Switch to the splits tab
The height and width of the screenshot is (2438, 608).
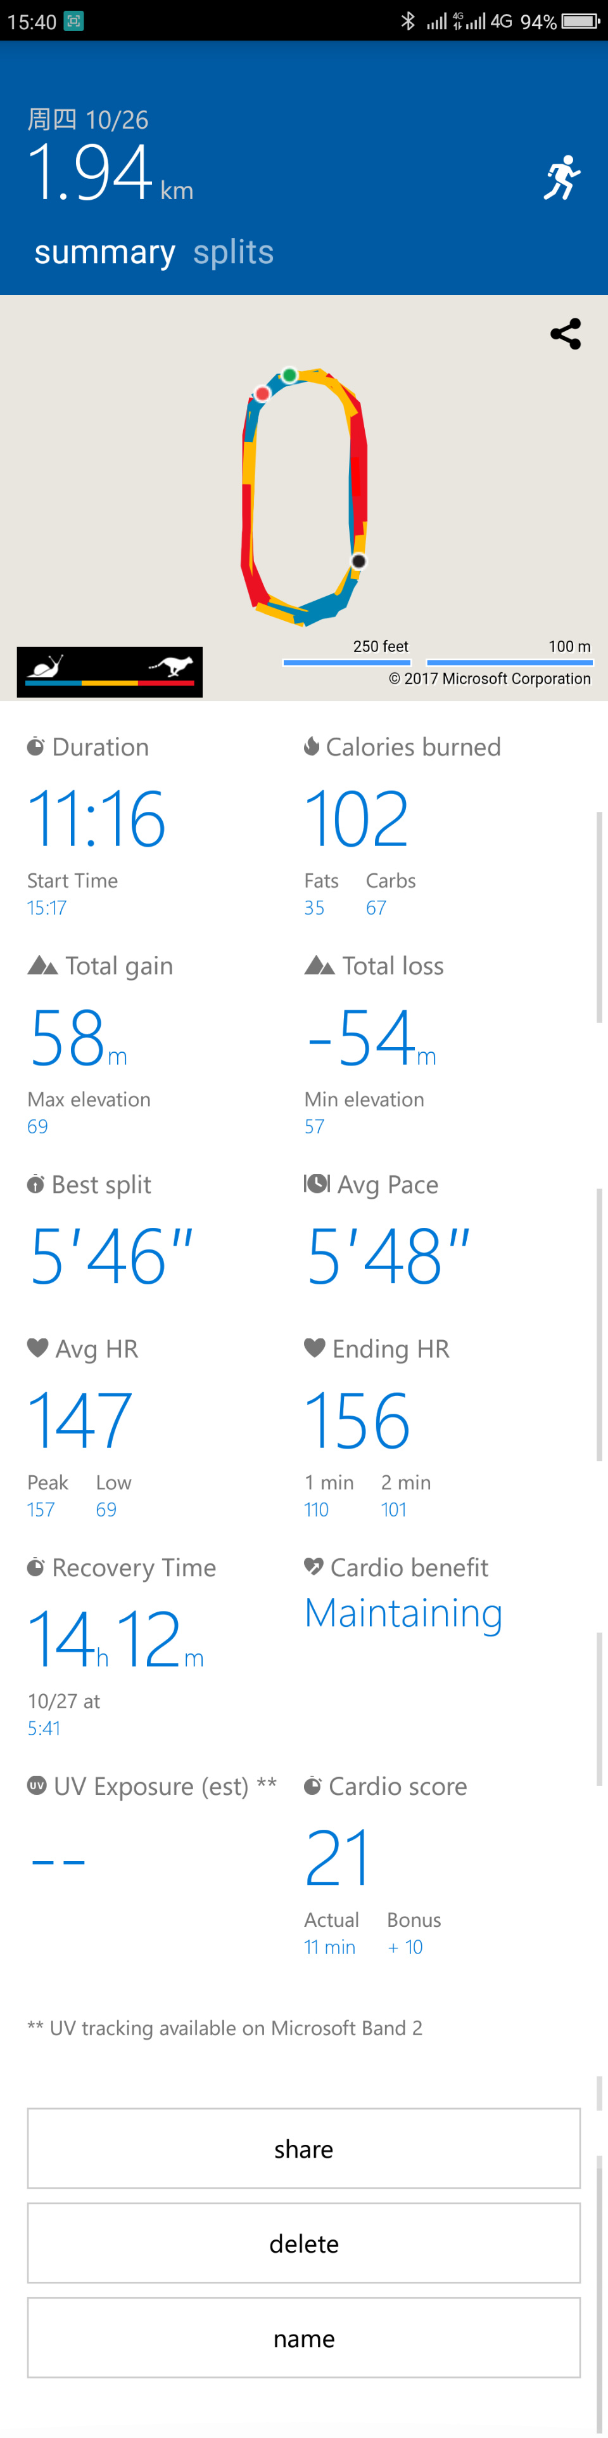click(x=234, y=252)
